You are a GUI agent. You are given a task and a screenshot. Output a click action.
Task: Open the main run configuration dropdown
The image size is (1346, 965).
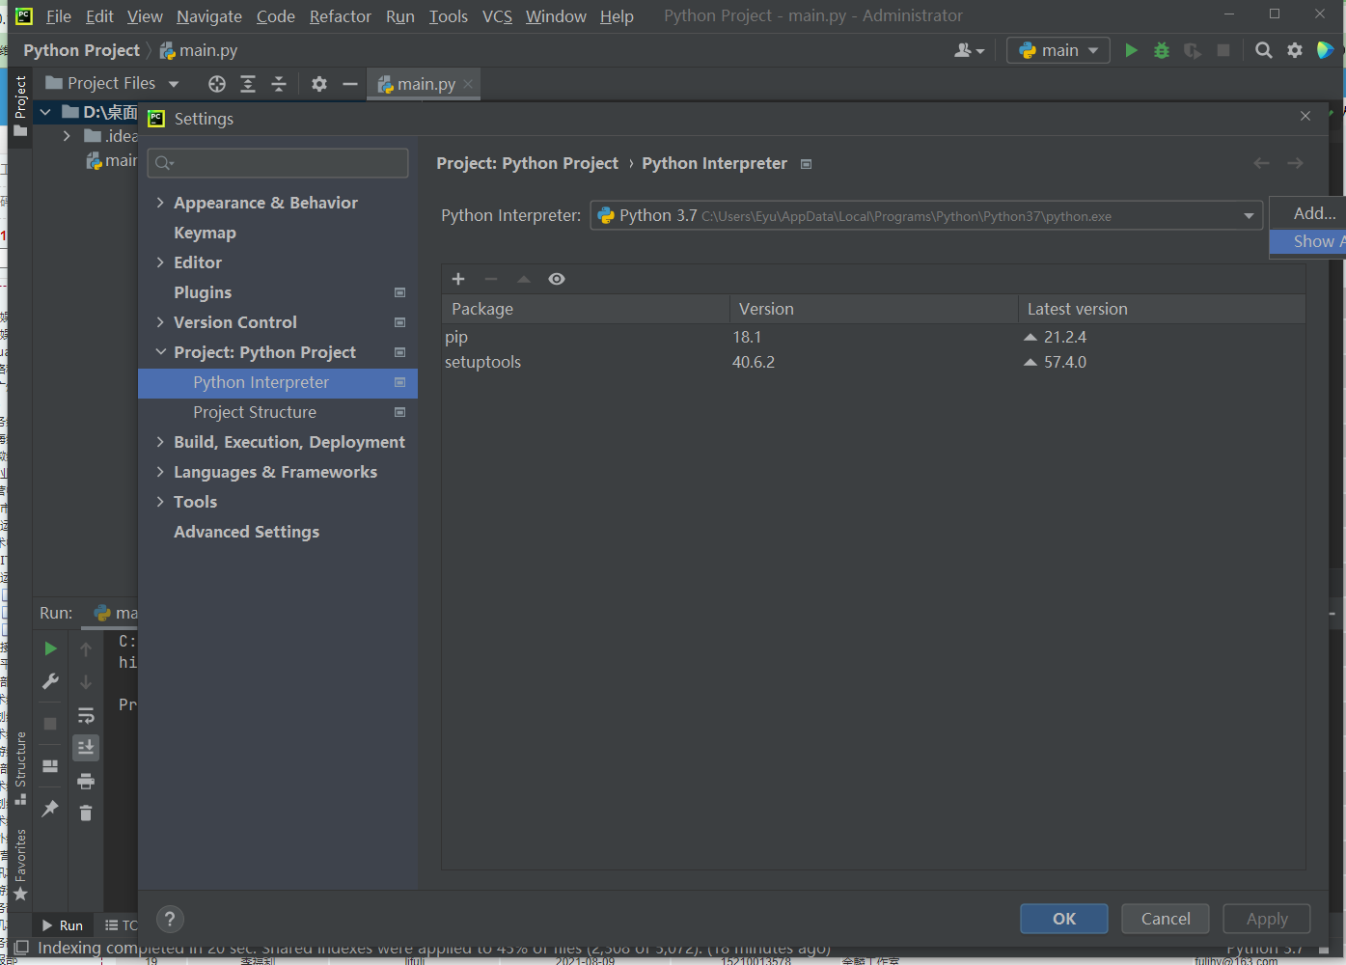coord(1058,50)
